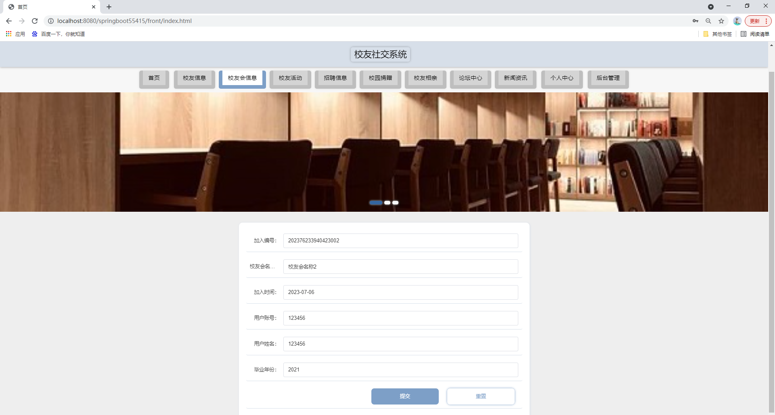
Task: Select the second carousel indicator dot
Action: tap(387, 202)
